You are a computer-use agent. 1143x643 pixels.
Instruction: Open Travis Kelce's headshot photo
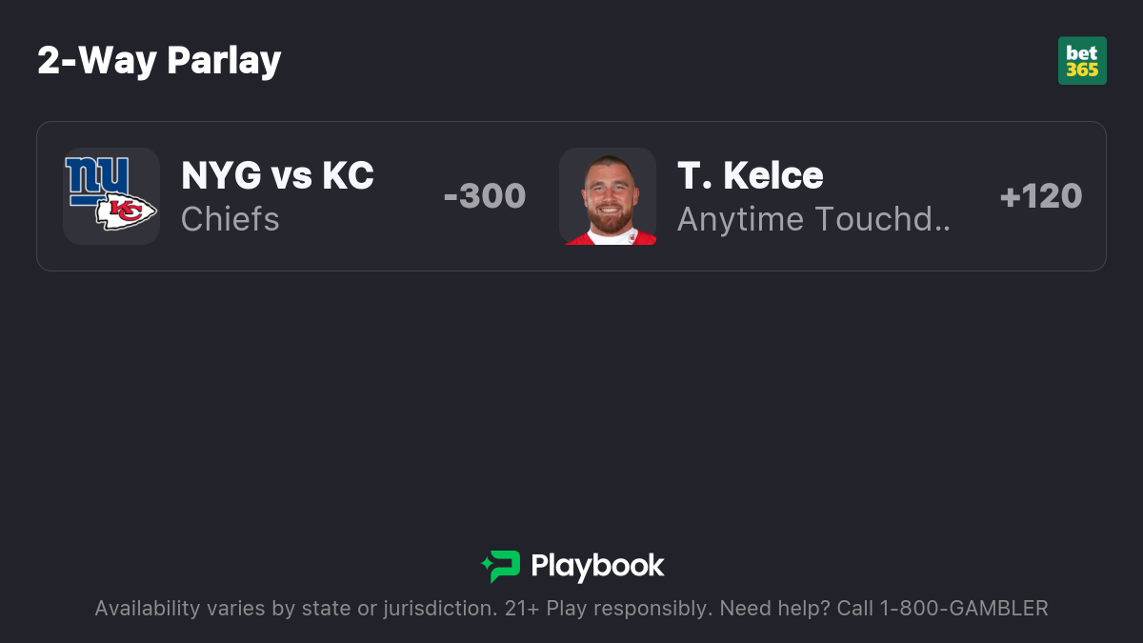tap(608, 196)
